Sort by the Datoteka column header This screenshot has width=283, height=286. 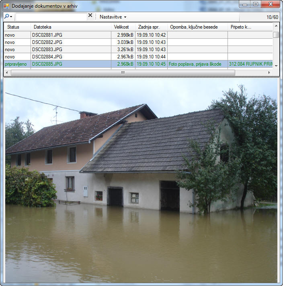pos(71,27)
